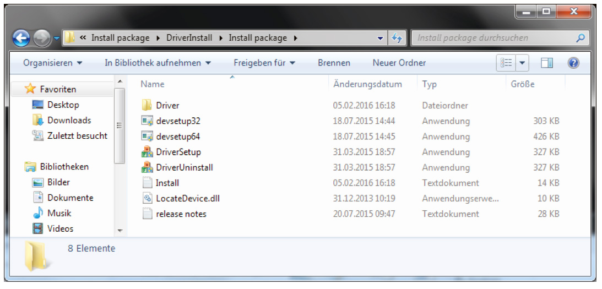Open 'Zuletzt besucht' in sidebar
Viewport: 602px width, 289px height.
[x=78, y=135]
